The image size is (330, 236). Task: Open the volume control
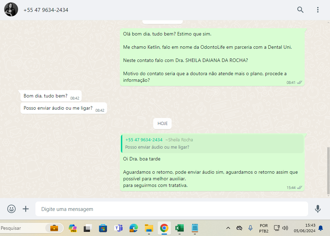point(285,228)
